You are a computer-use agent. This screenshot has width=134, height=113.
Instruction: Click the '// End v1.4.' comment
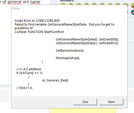coord(24,88)
